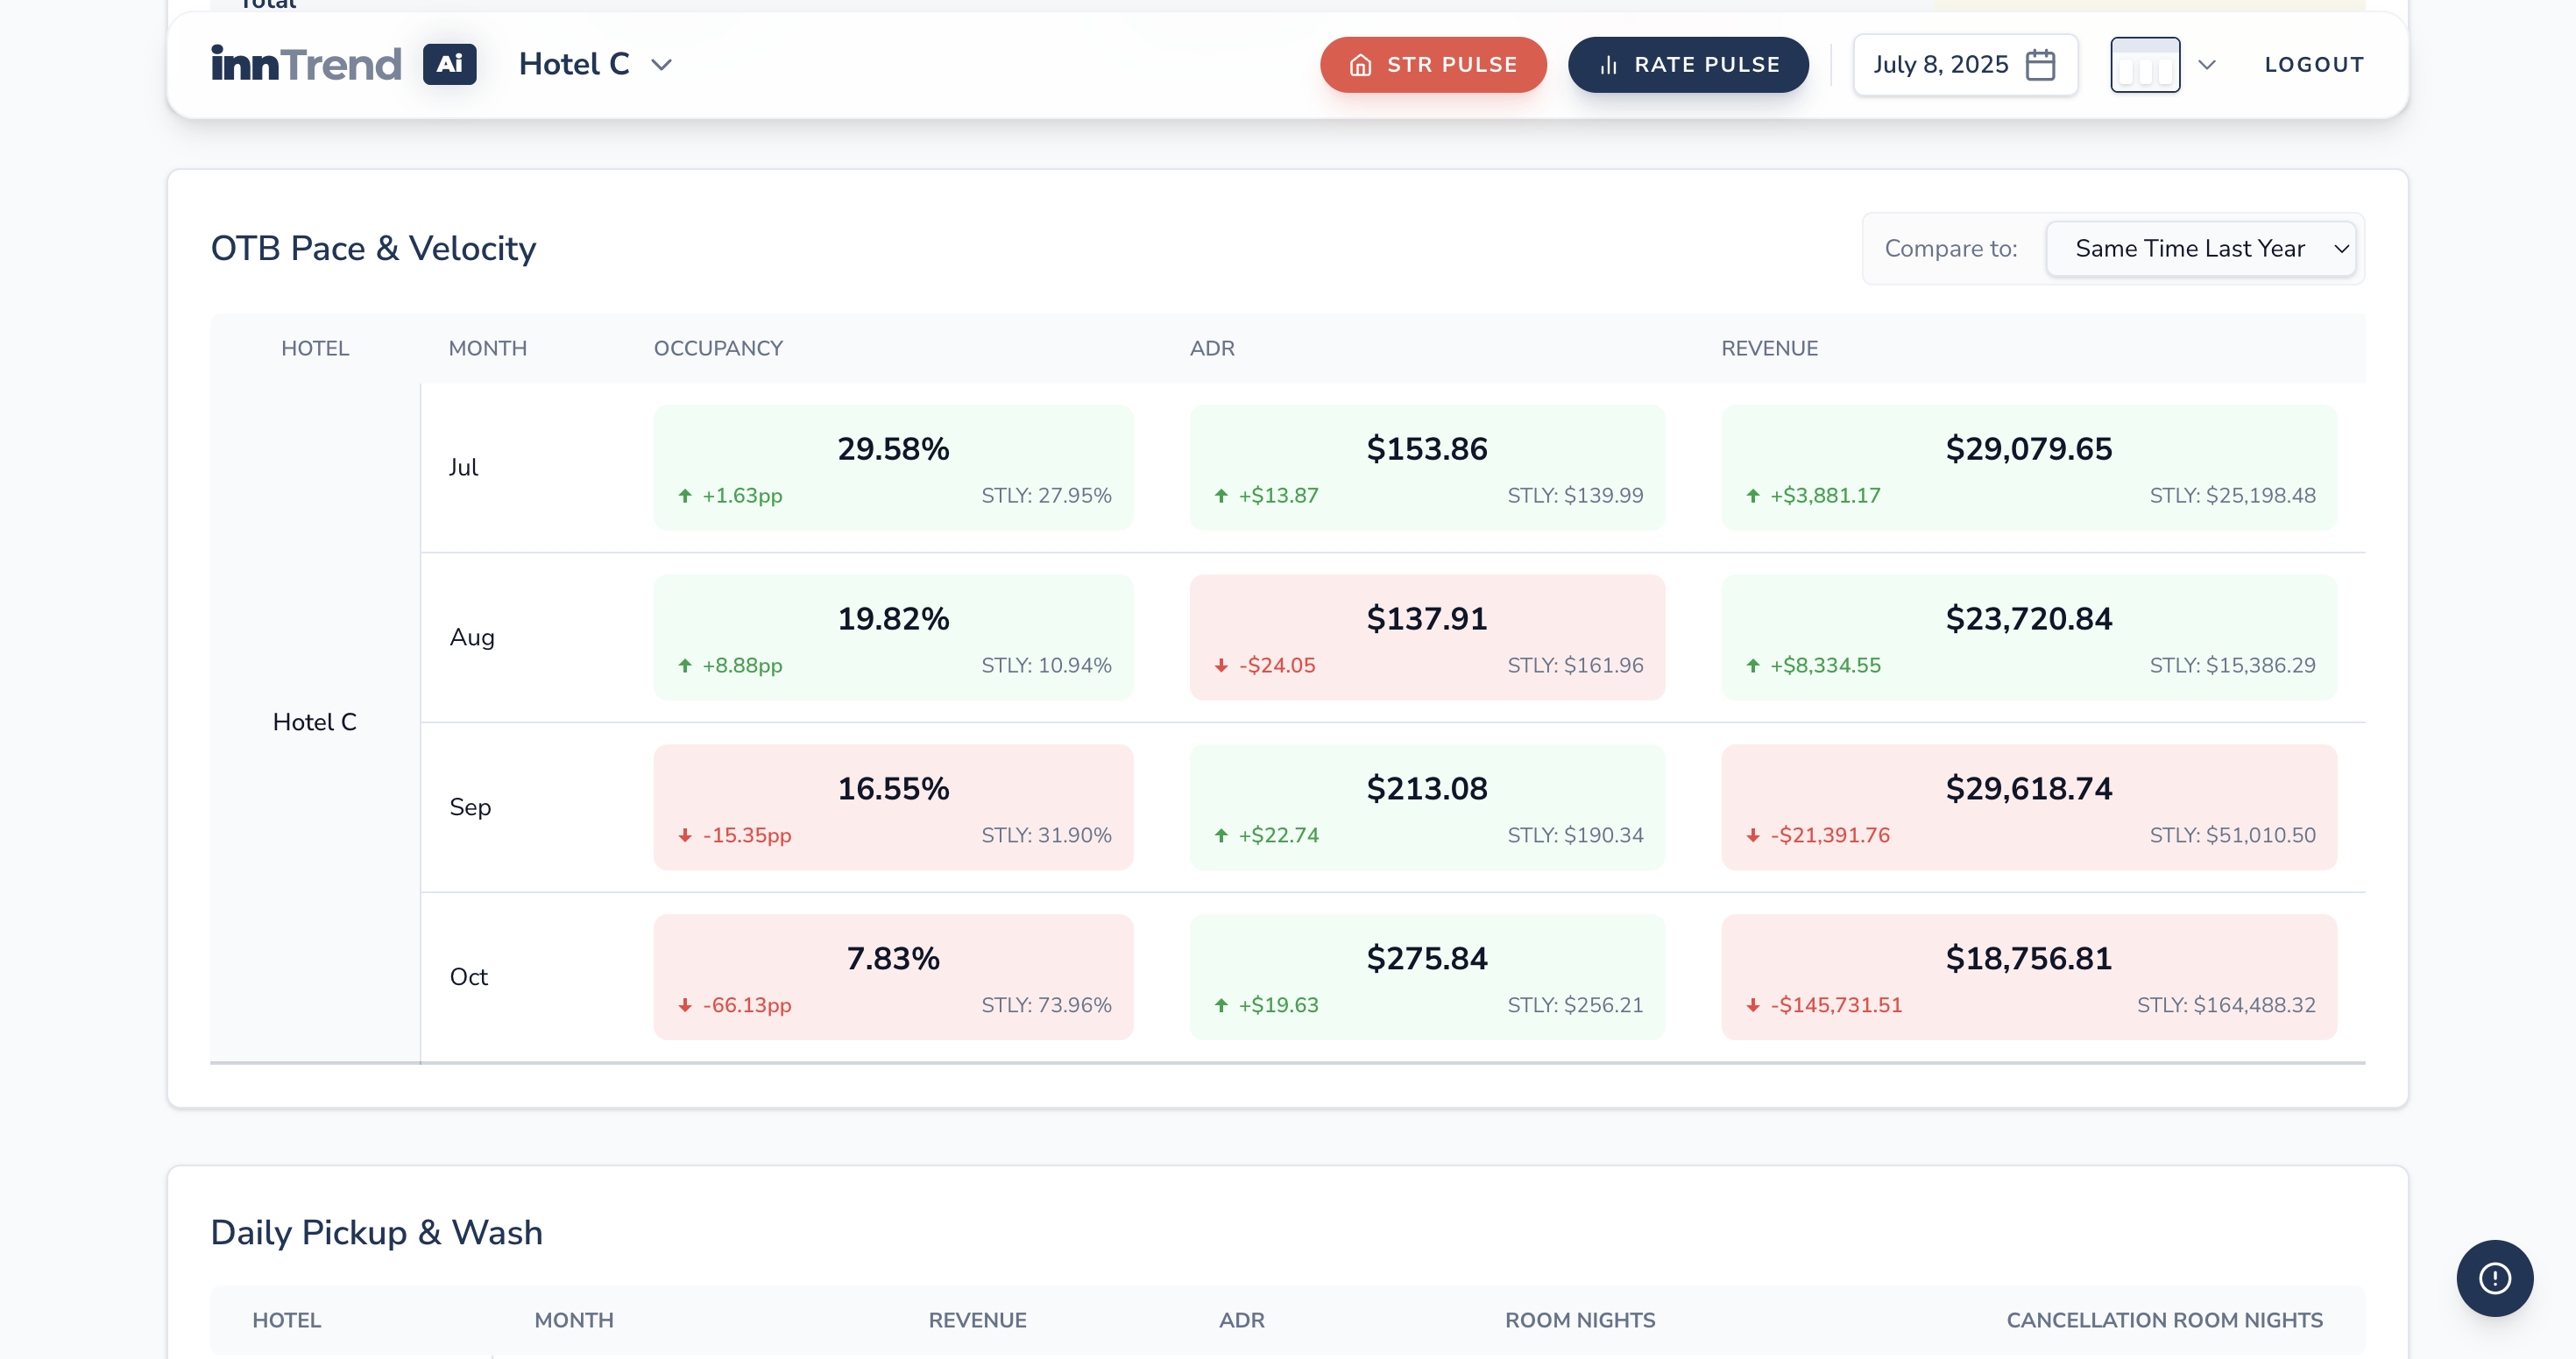Click the OCCUPANCY column header
2576x1359 pixels.
click(718, 349)
